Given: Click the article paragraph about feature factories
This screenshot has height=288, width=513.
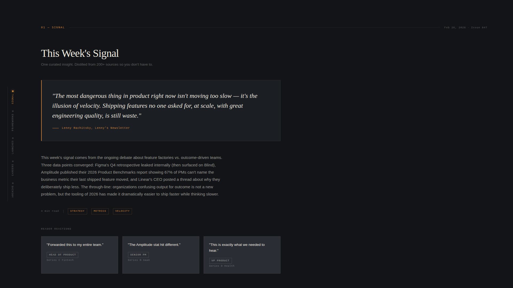Looking at the screenshot, I should [x=132, y=176].
